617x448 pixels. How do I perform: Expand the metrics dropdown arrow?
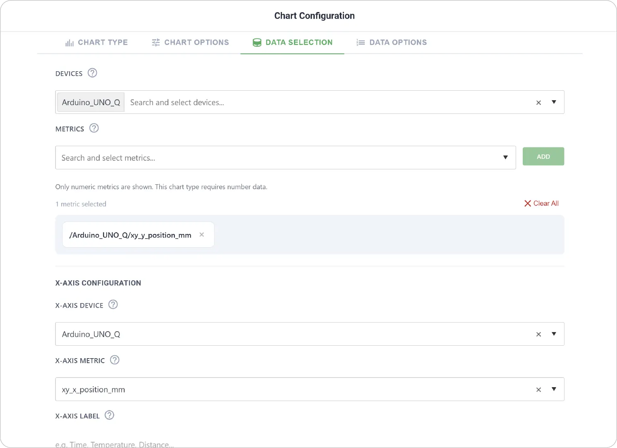(505, 157)
